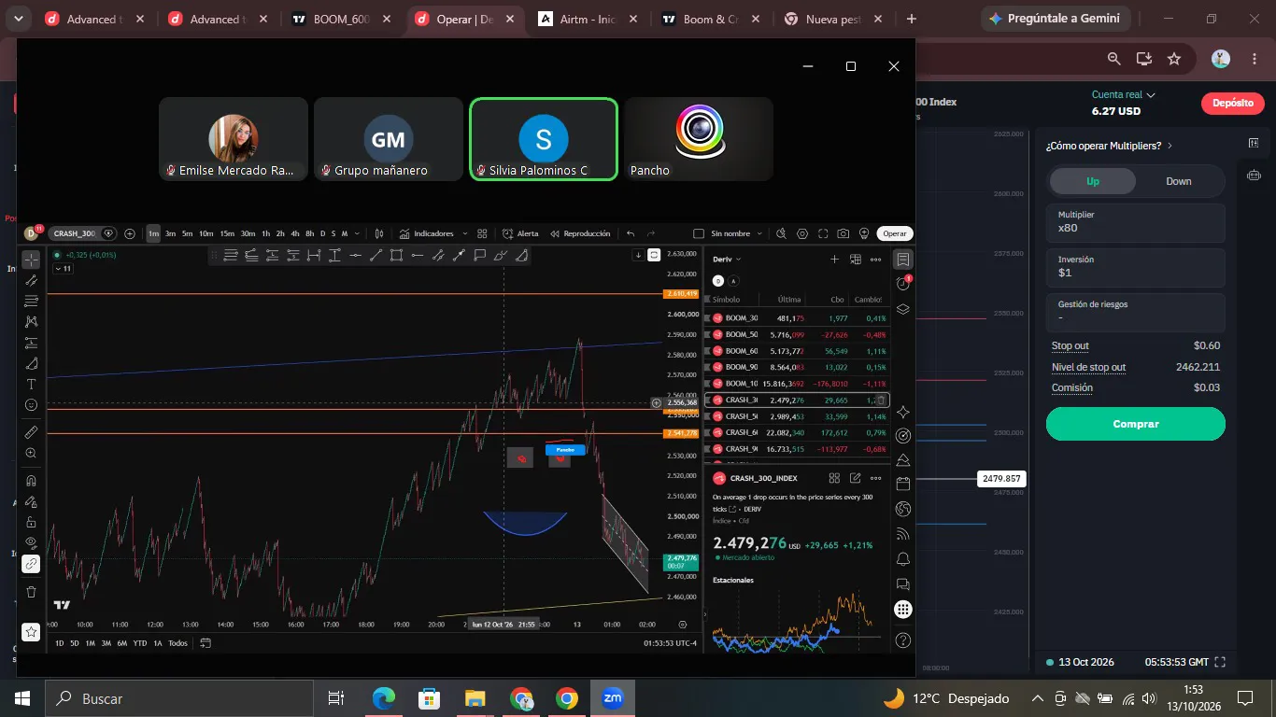This screenshot has width=1276, height=717.
Task: Take a chart snapshot with camera icon
Action: 844,233
